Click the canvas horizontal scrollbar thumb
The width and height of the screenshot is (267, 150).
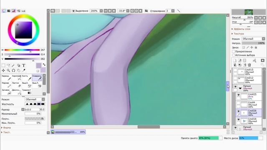[149, 127]
